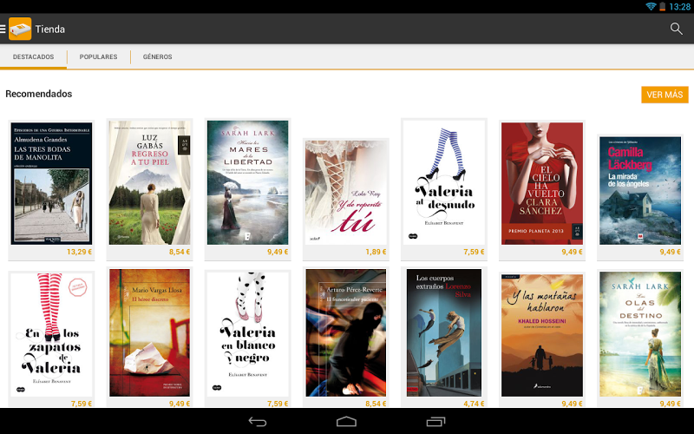The height and width of the screenshot is (434, 694).
Task: Tap 9,49 € under El héroe discreto
Action: (x=180, y=404)
